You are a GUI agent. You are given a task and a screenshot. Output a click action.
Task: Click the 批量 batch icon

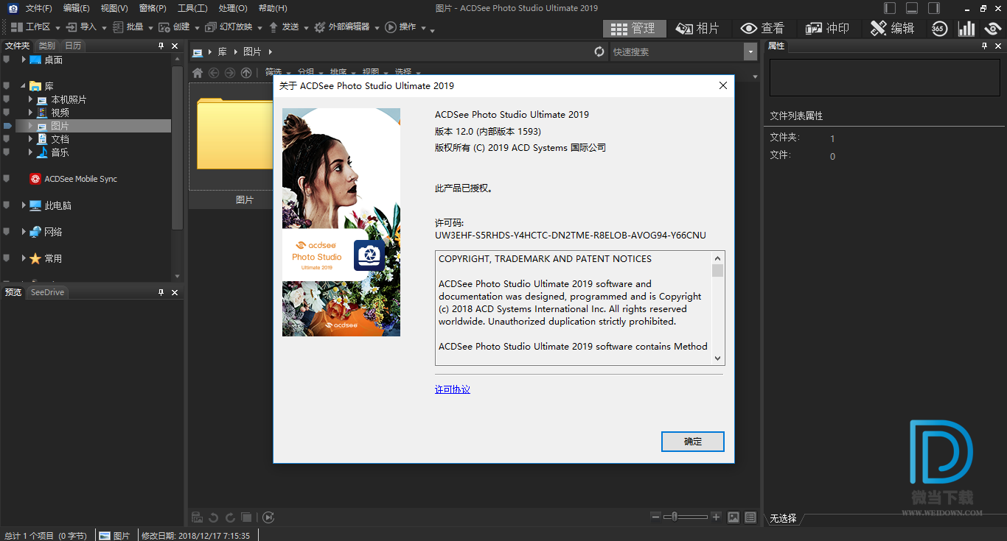[118, 27]
